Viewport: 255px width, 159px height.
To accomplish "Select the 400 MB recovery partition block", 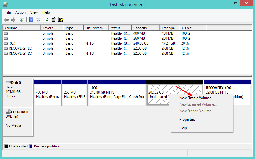I will coord(48,94).
